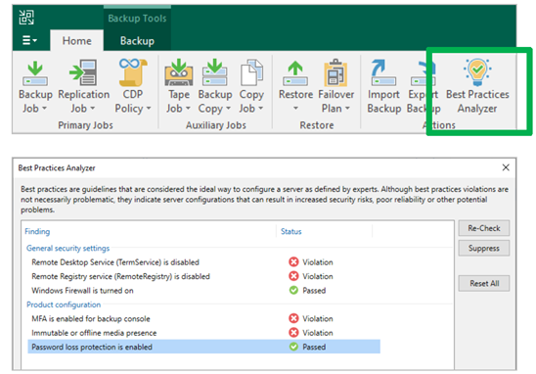Viewport: 536px width, 374px height.
Task: Click the Reset All button
Action: (484, 283)
